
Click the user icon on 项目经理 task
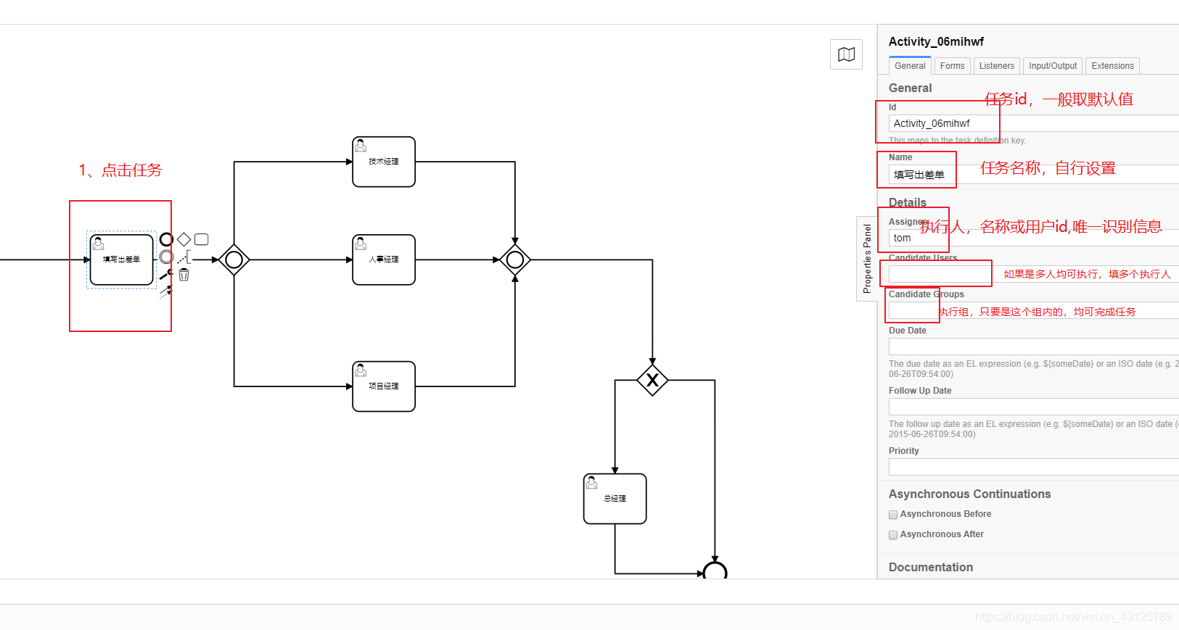[x=361, y=370]
